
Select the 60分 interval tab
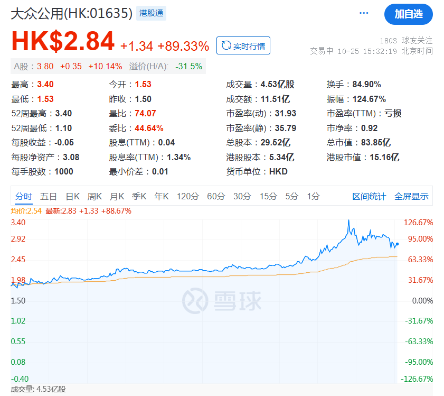(216, 196)
